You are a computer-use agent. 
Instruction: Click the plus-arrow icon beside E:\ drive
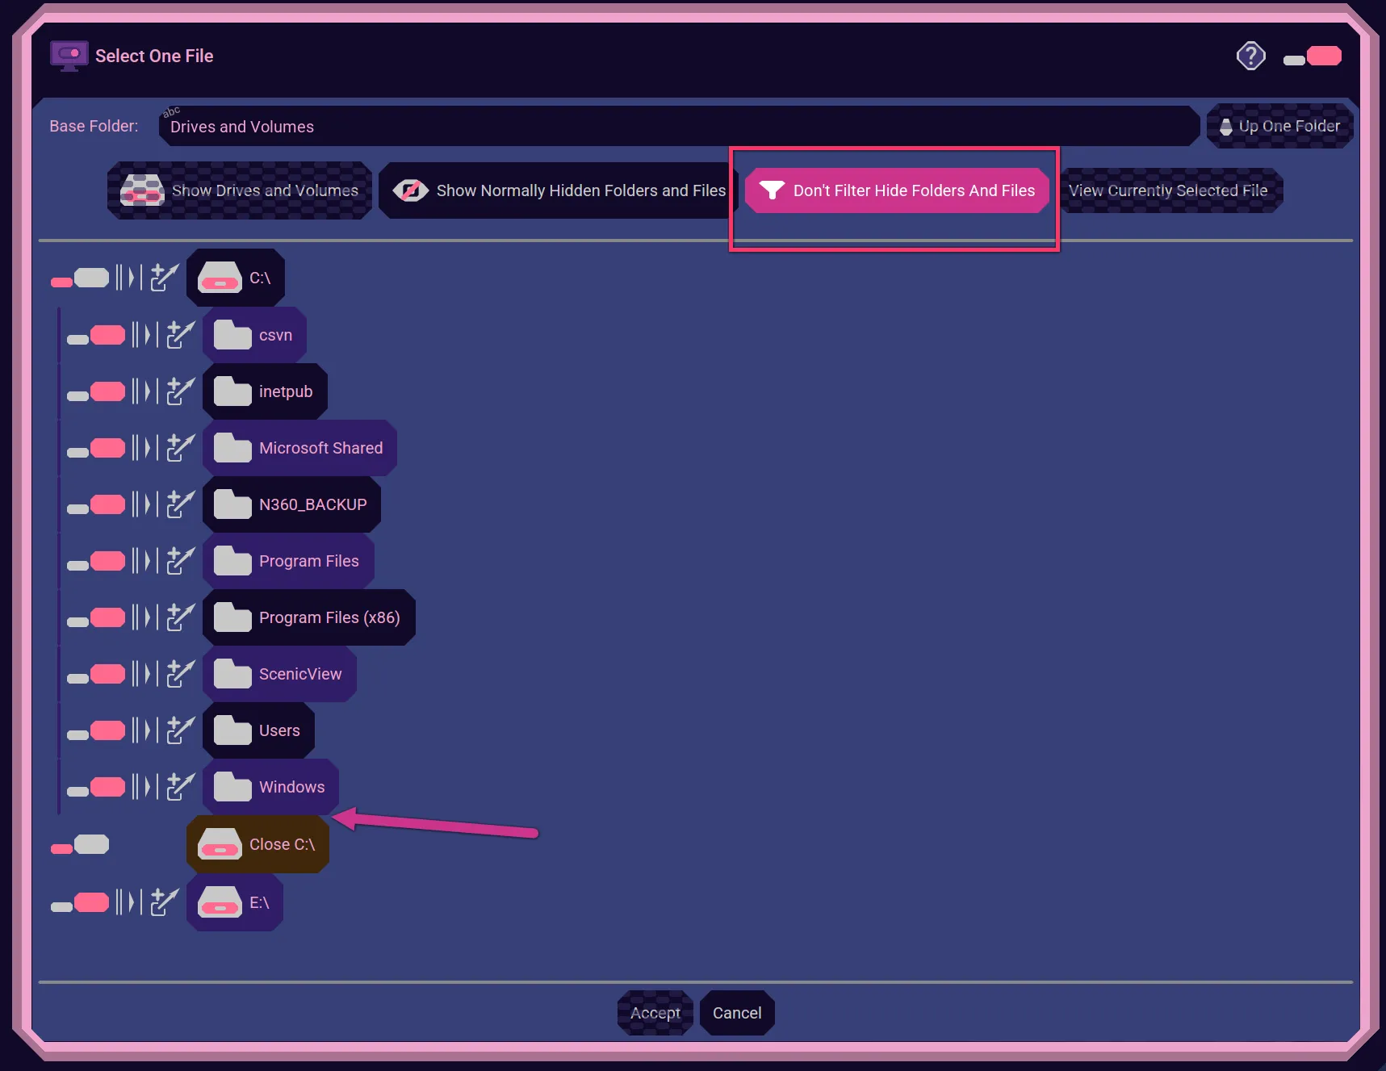(165, 902)
